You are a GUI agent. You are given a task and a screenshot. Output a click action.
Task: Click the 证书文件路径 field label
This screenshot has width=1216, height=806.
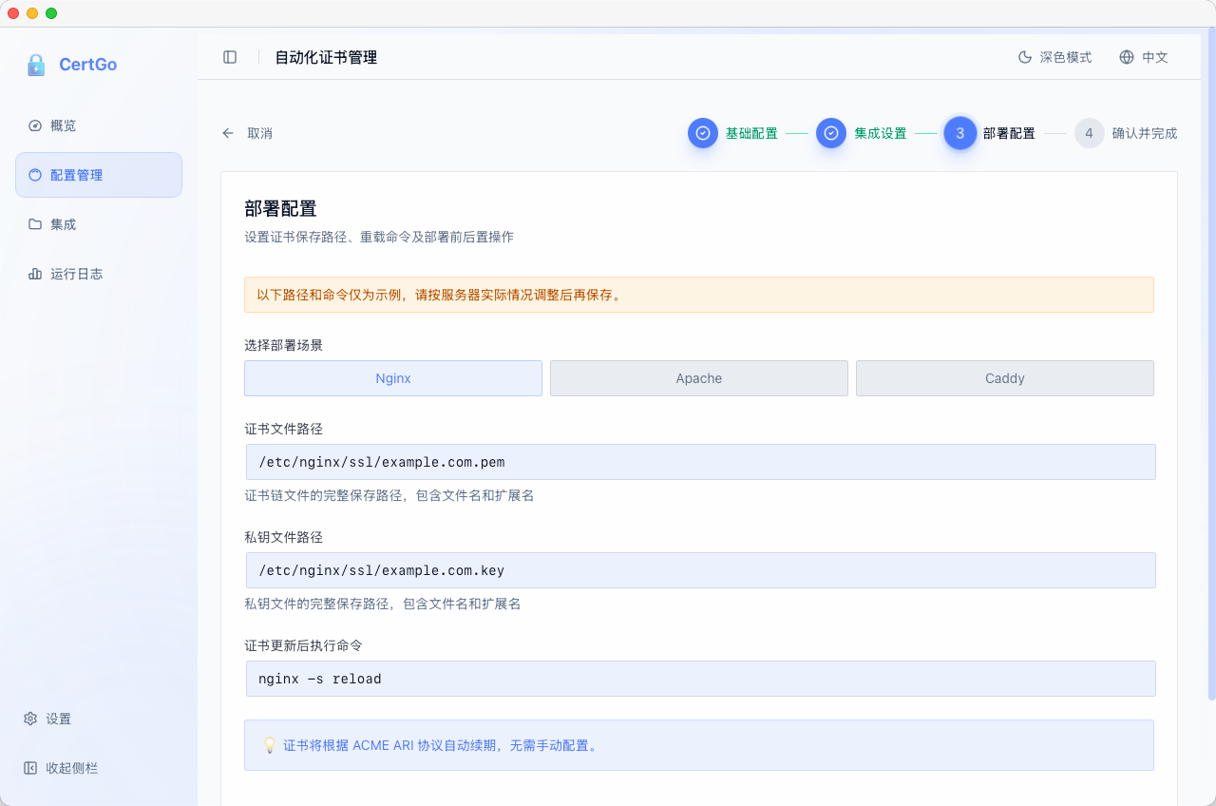pyautogui.click(x=283, y=429)
